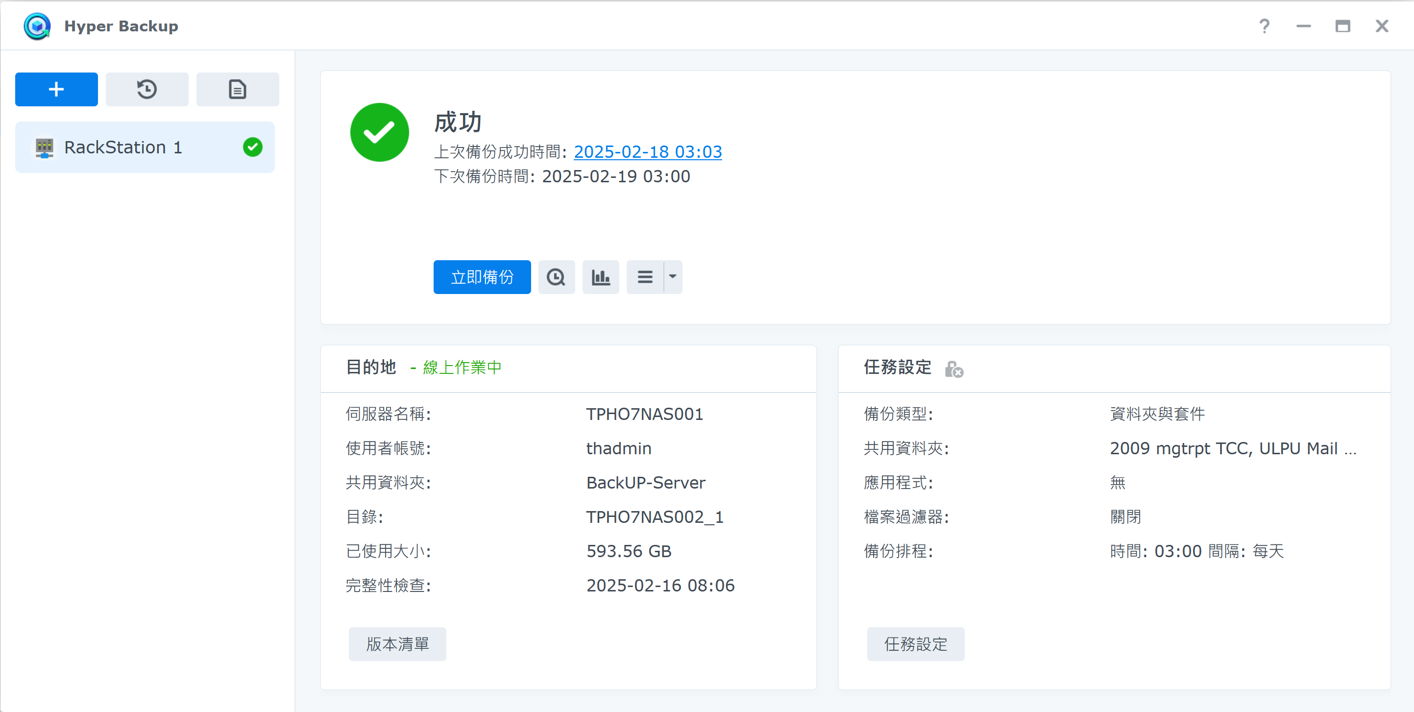Click the encryption lock icon beside 任務設定
The height and width of the screenshot is (712, 1414).
[x=954, y=369]
